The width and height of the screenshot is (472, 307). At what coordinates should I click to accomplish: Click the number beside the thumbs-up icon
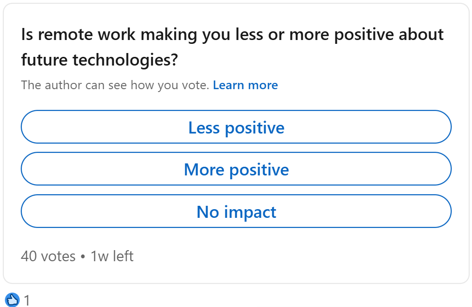[x=27, y=301]
